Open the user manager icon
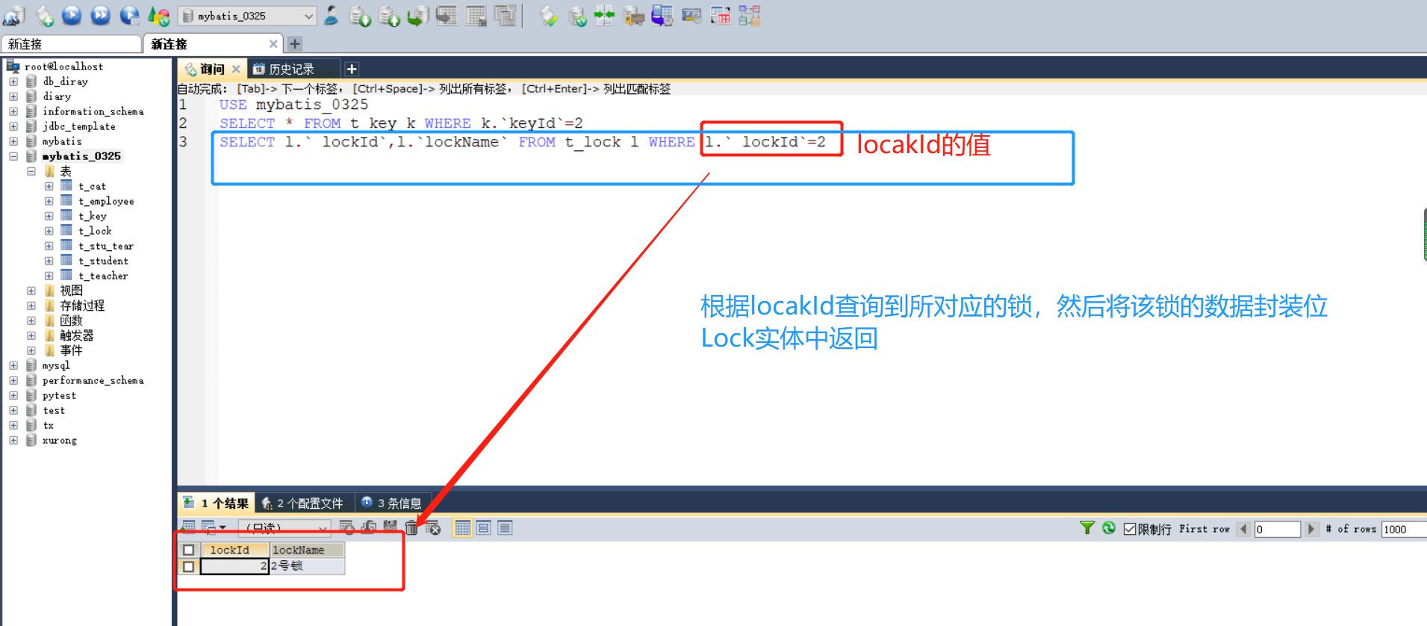This screenshot has width=1427, height=626. click(331, 15)
